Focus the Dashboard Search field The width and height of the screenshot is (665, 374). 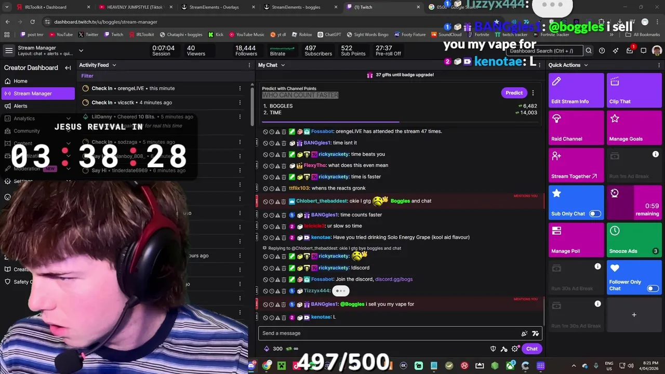[544, 51]
